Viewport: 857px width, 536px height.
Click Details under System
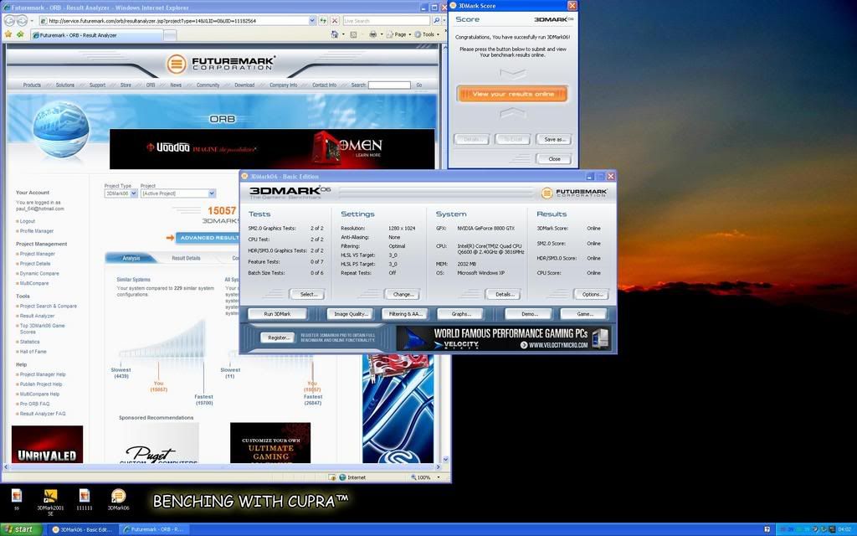point(504,294)
